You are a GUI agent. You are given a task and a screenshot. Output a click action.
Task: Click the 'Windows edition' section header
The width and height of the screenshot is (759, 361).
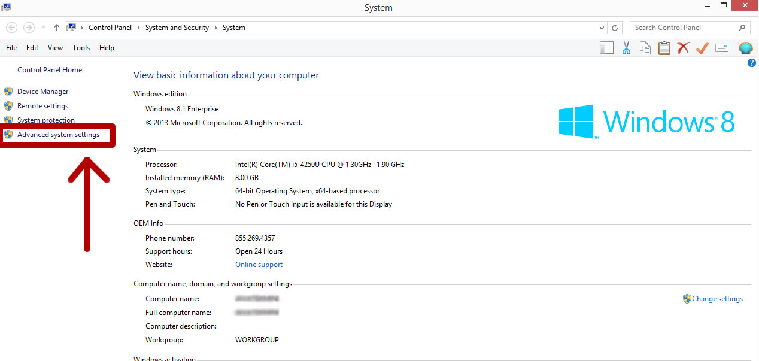[x=160, y=94]
